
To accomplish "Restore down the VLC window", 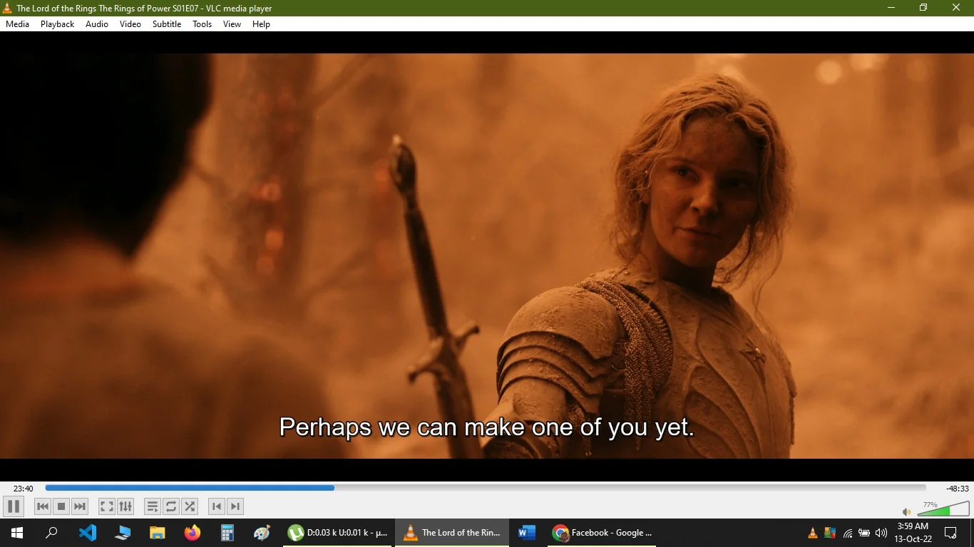I will click(923, 8).
